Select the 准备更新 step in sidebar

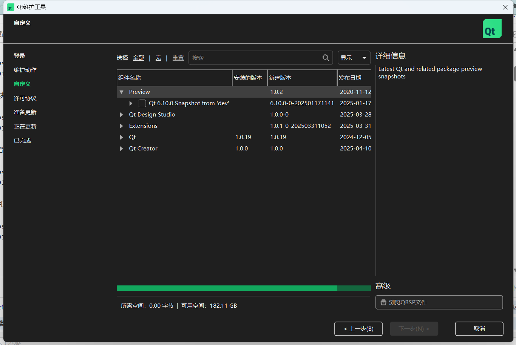click(x=25, y=112)
